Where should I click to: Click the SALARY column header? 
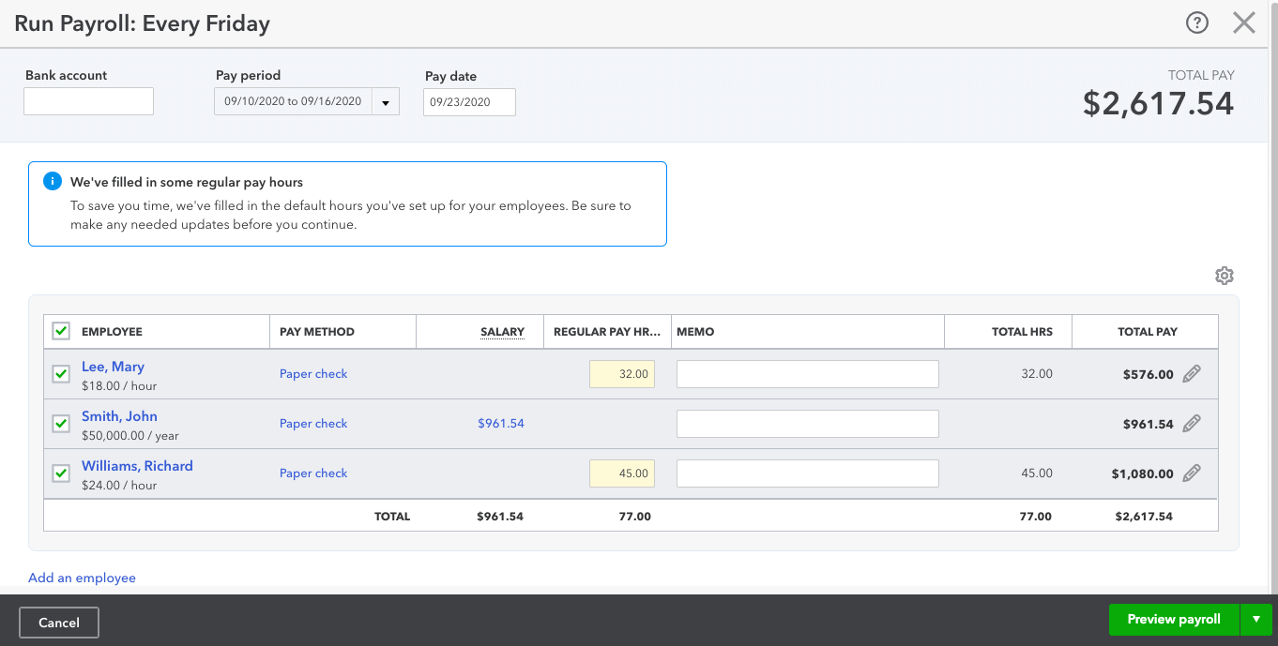click(x=502, y=331)
